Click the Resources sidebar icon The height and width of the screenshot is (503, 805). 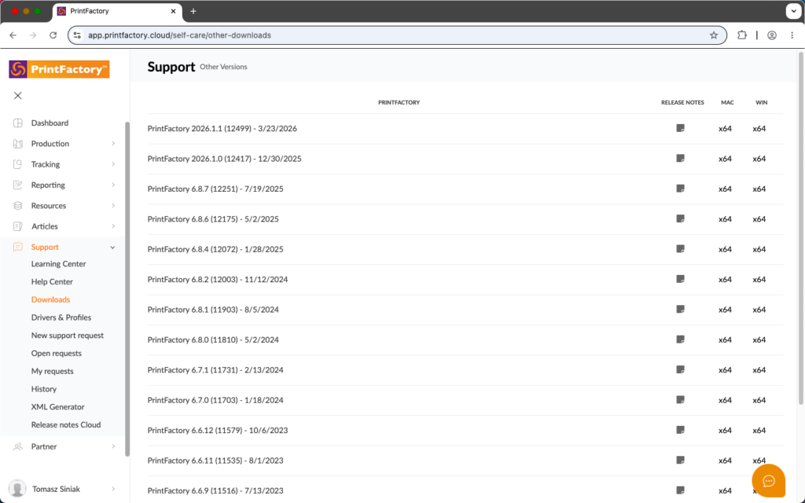coord(18,205)
